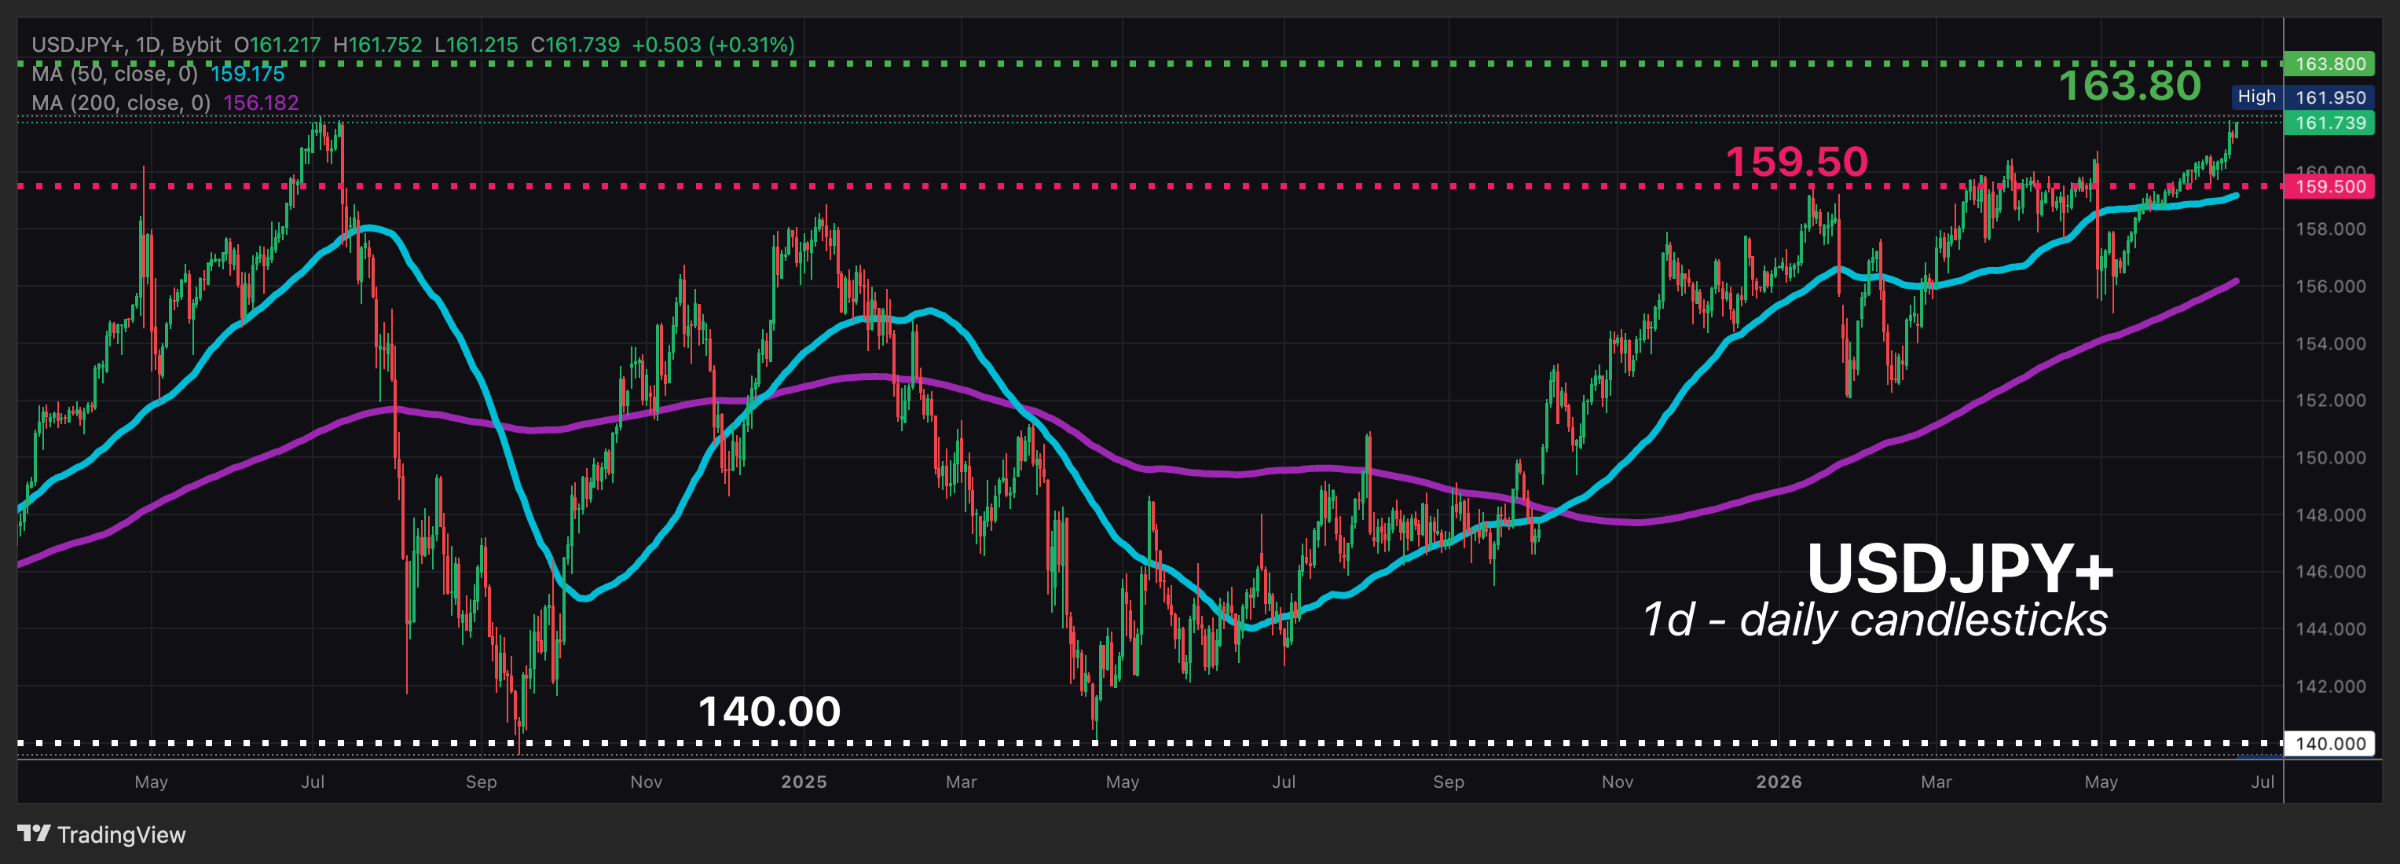Viewport: 2400px width, 864px height.
Task: Click the low value L161.215
Action: click(x=476, y=45)
